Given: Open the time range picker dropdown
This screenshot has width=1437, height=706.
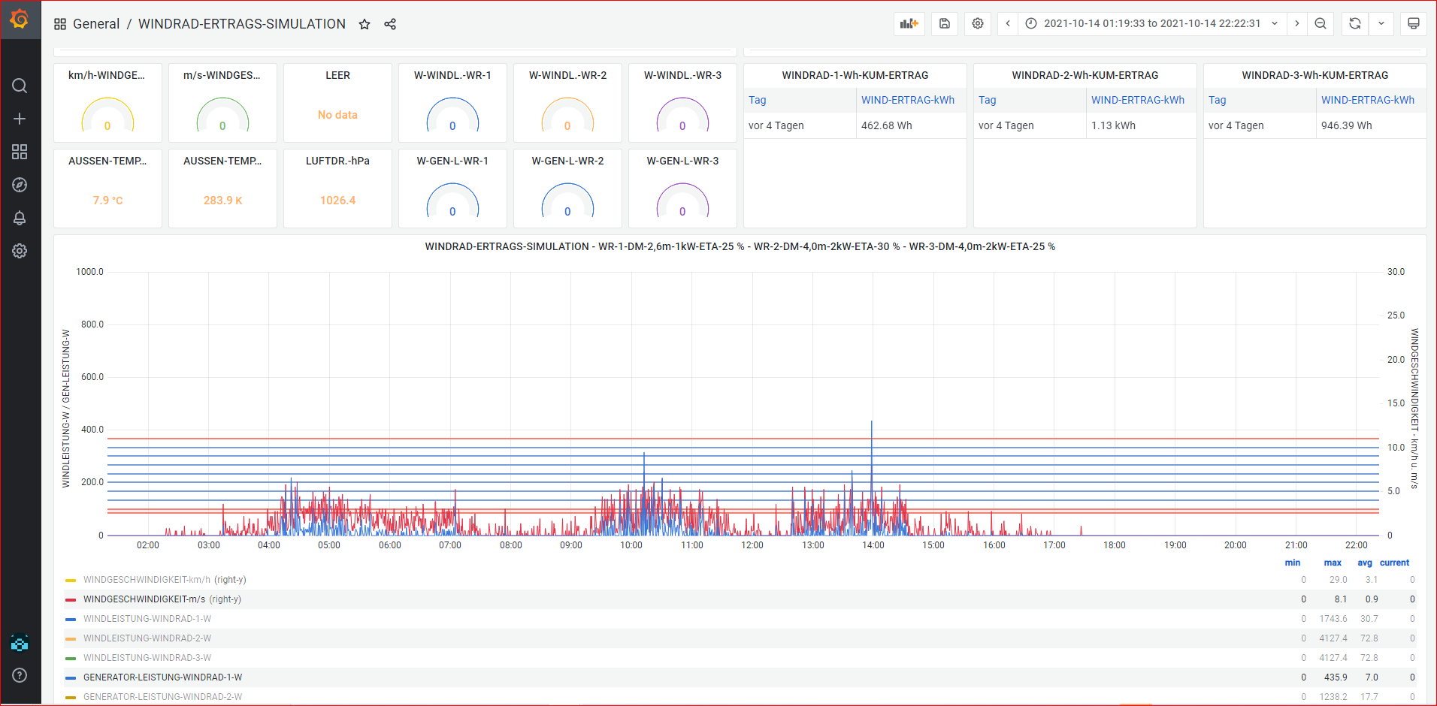Looking at the screenshot, I should tap(1153, 24).
